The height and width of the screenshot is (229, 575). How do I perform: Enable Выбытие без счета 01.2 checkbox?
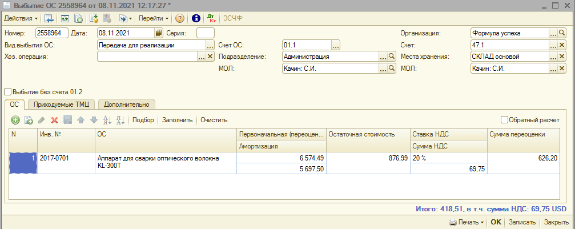click(x=8, y=91)
